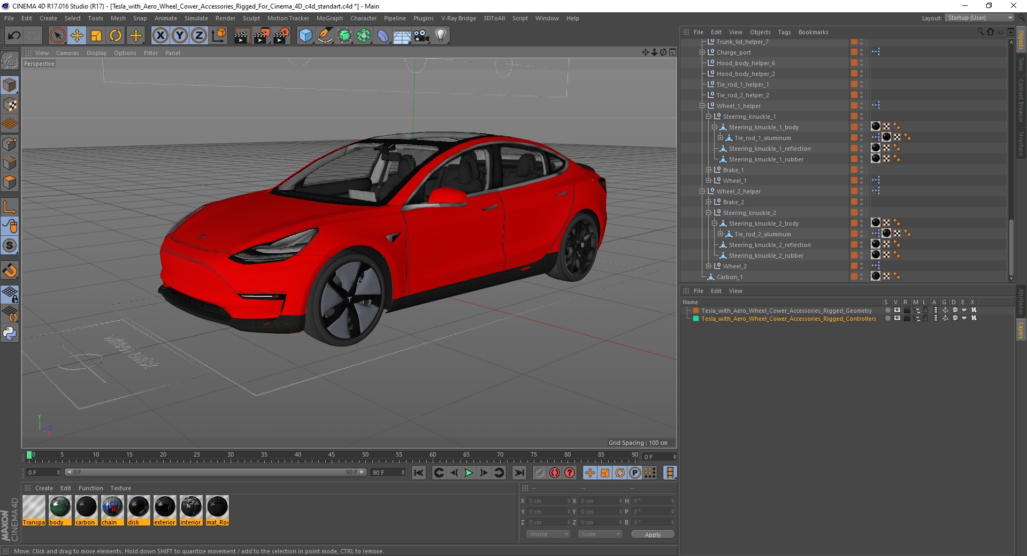Open the Deformer bend icon
Image resolution: width=1027 pixels, height=556 pixels.
click(x=383, y=36)
